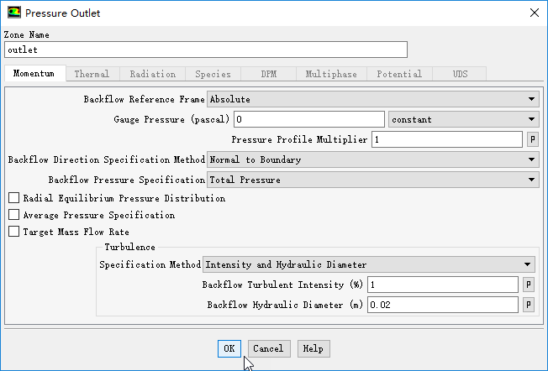Click the P button beside Pressure Profile Multiplier
This screenshot has height=371, width=548.
(531, 139)
